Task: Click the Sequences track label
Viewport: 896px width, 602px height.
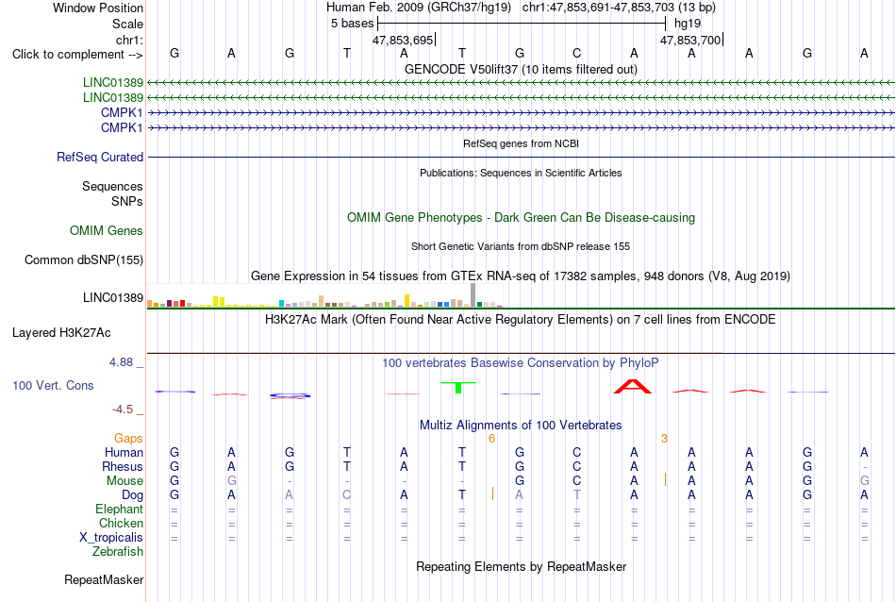Action: point(112,187)
